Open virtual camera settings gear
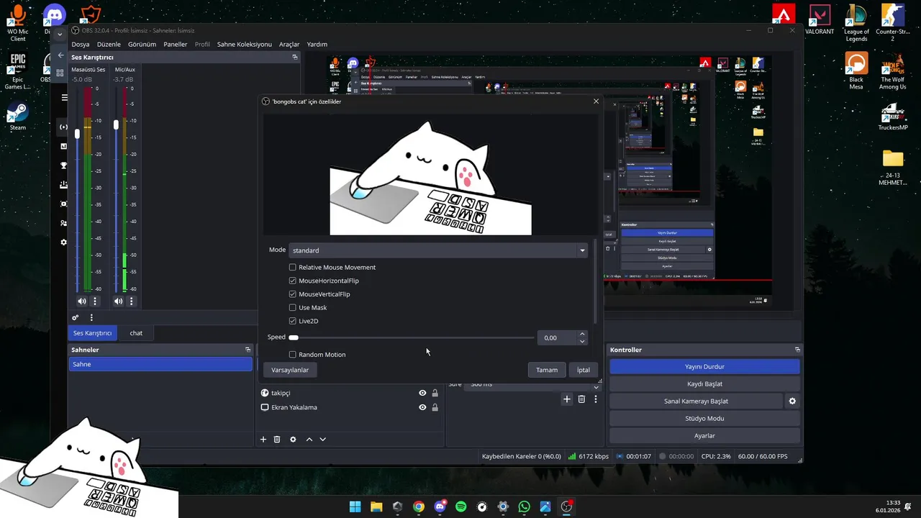The height and width of the screenshot is (518, 921). 792,401
